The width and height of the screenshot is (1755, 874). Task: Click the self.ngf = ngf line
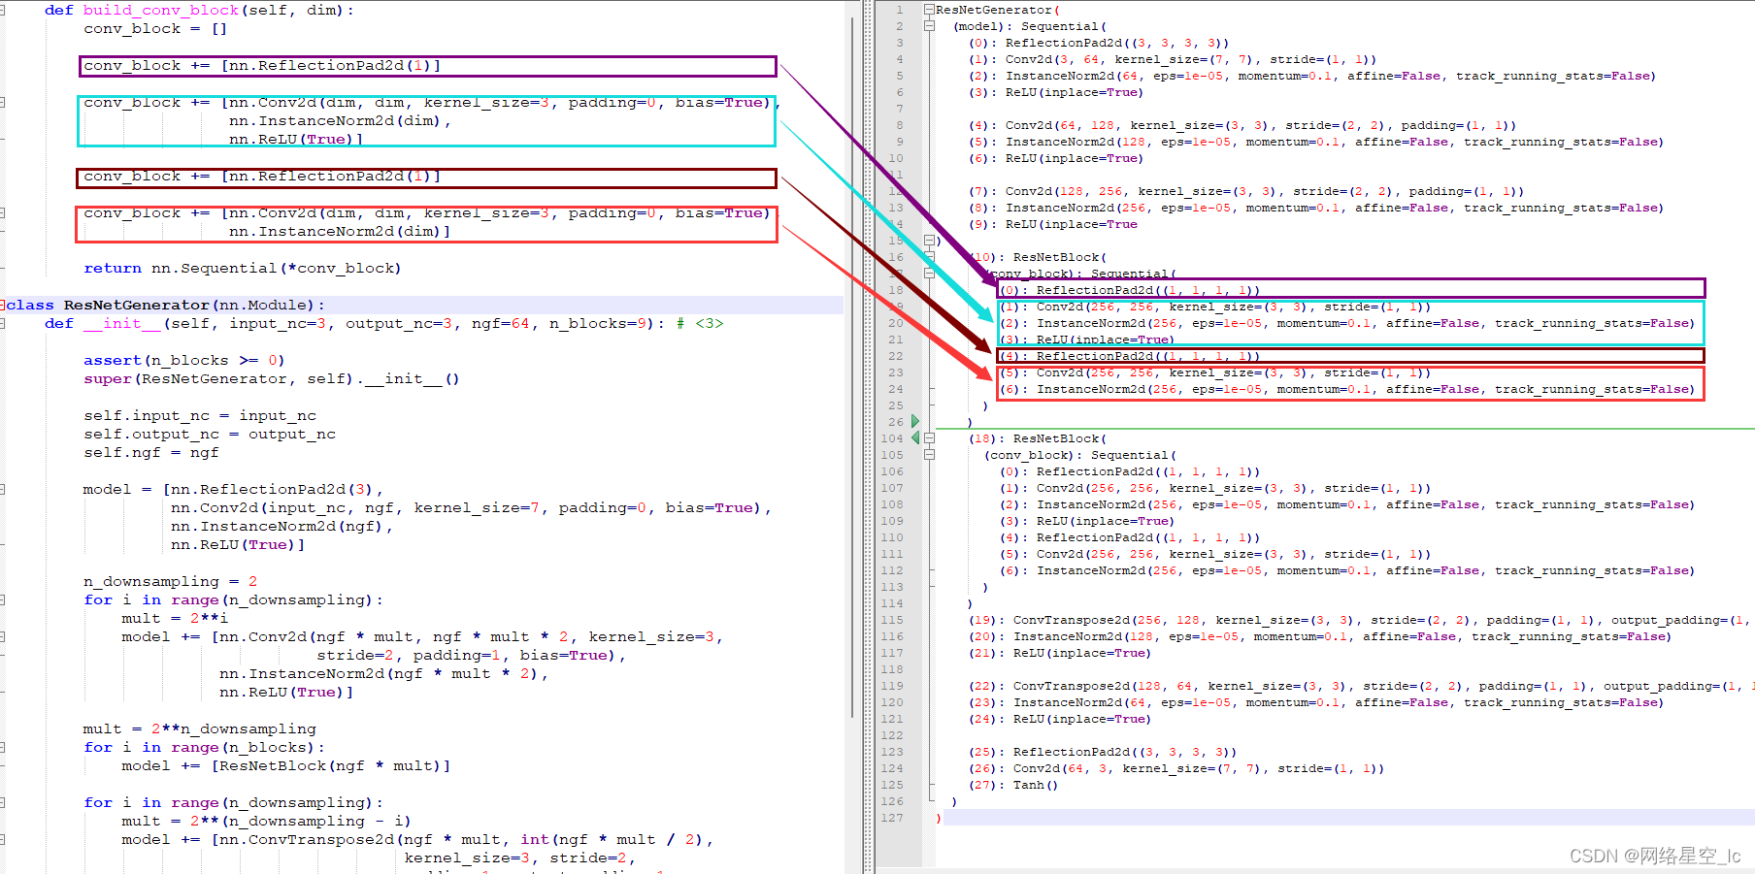tap(151, 452)
